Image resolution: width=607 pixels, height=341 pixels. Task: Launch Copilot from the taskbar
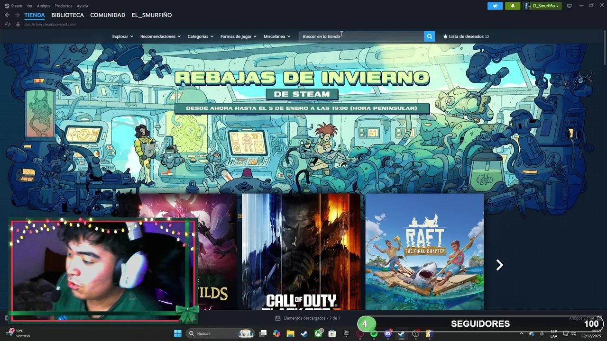[x=276, y=333]
